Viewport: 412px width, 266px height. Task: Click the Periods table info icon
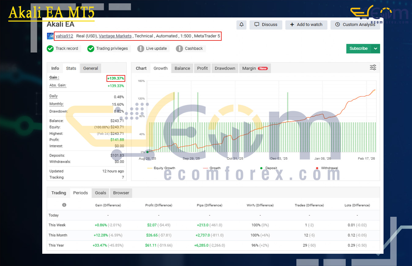point(64,205)
